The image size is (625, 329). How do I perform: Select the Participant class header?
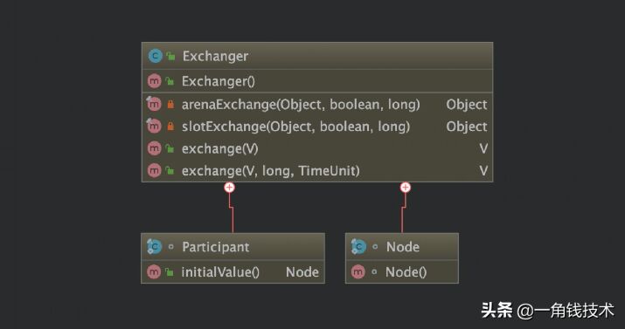(x=233, y=247)
